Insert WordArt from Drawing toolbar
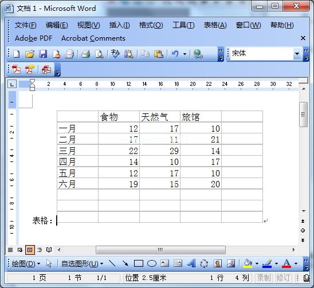Image resolution: width=314 pixels, height=288 pixels. point(191,263)
